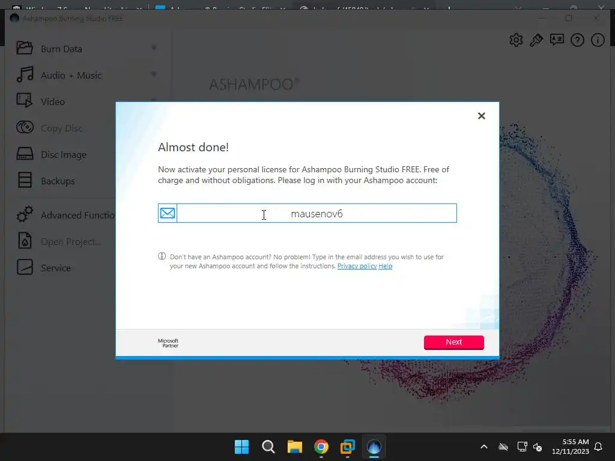Open the taskbar clock and date

pyautogui.click(x=571, y=447)
